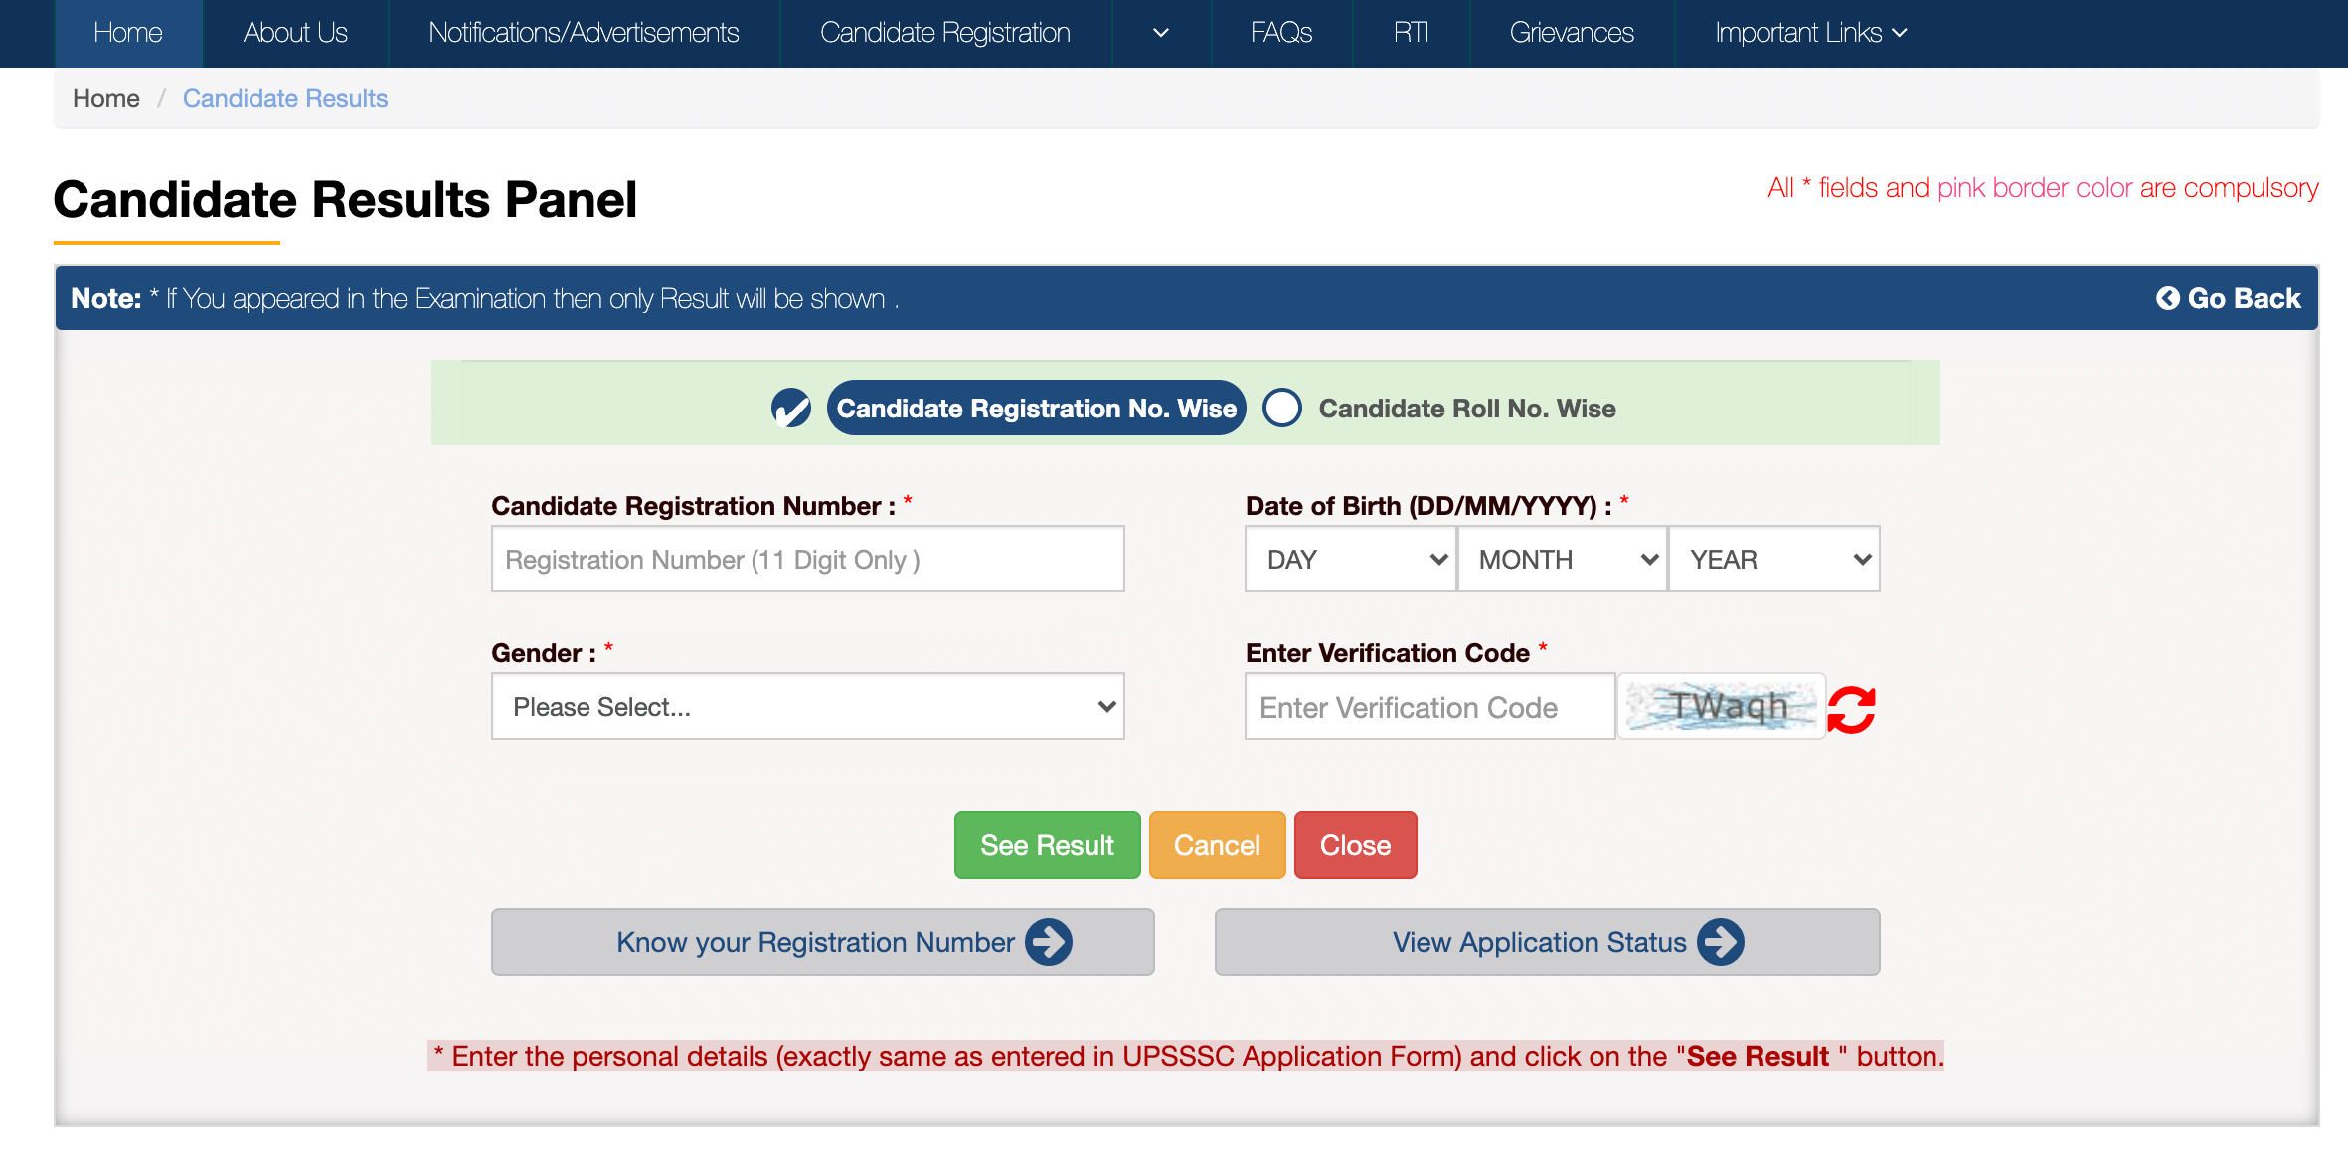The image size is (2348, 1153).
Task: Refresh the verification code captcha
Action: (1851, 709)
